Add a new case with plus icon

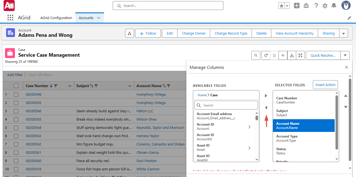[283, 55]
